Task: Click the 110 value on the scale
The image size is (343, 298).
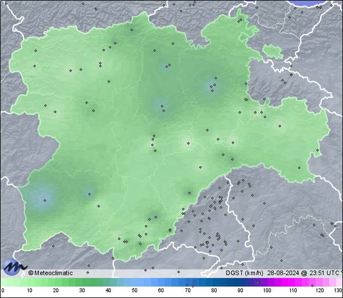Action: (293, 291)
